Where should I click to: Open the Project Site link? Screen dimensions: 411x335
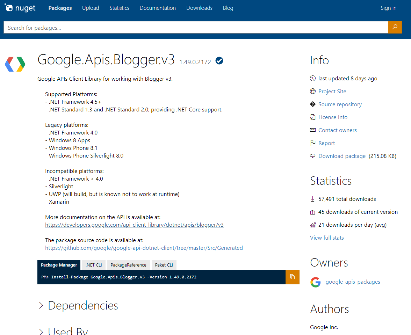pyautogui.click(x=332, y=91)
